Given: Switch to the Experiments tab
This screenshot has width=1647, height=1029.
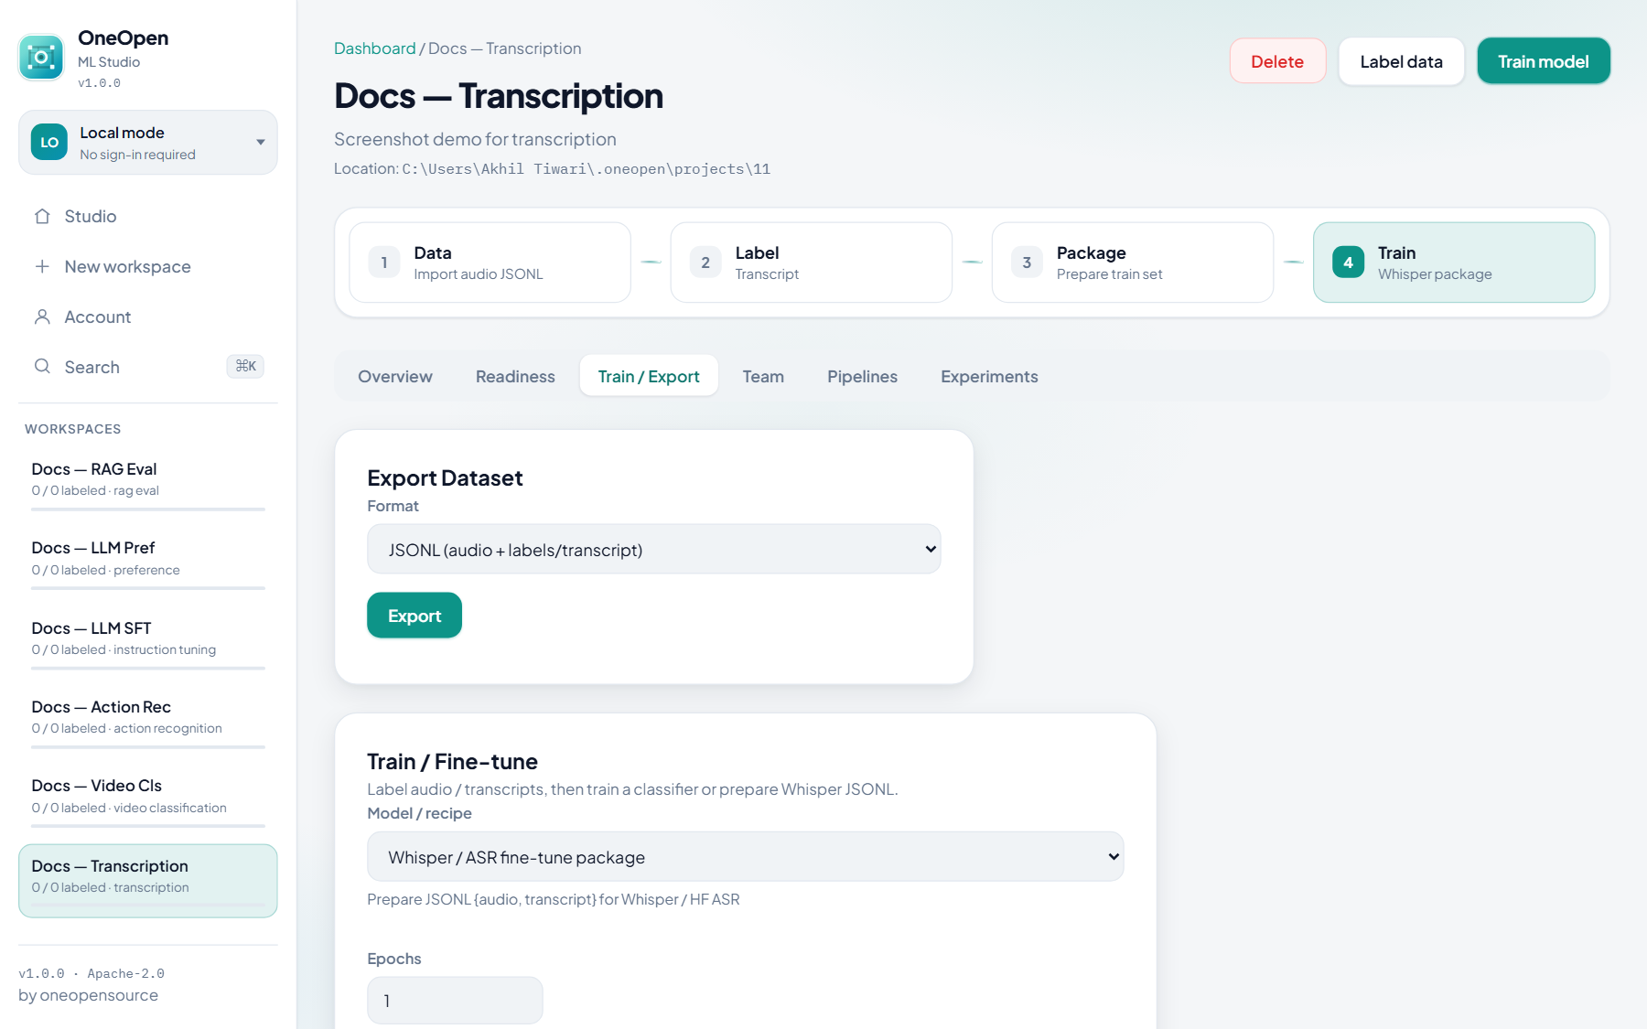Looking at the screenshot, I should pos(989,377).
